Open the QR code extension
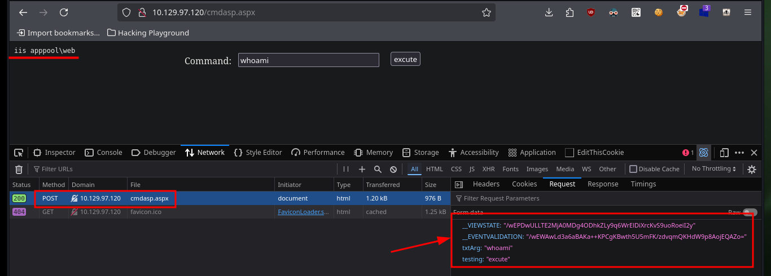 coord(636,12)
